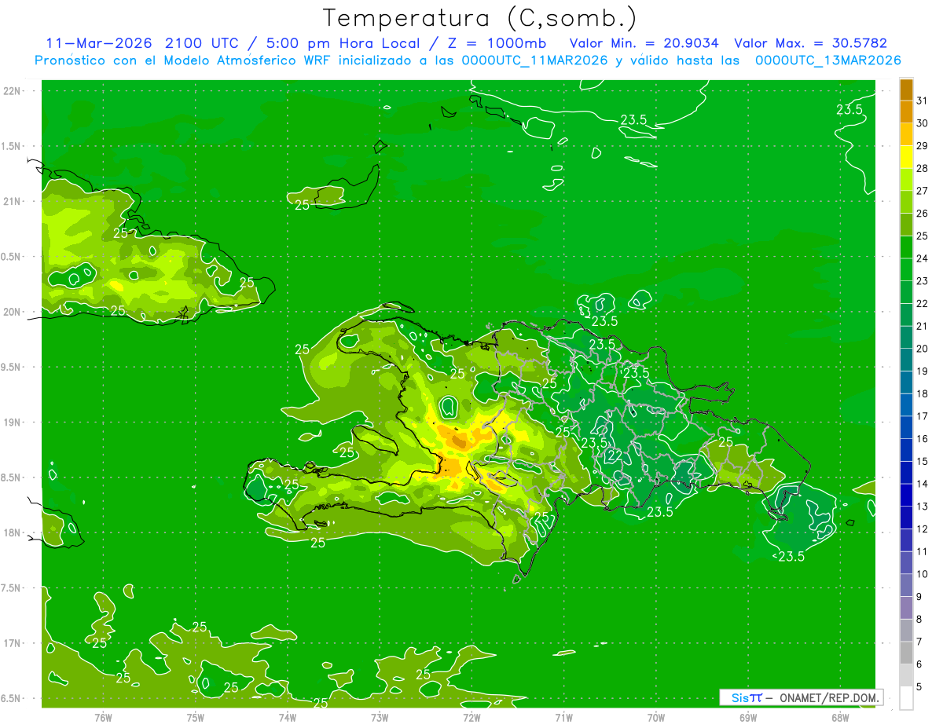The width and height of the screenshot is (943, 728).
Task: Click the "31" color scale label
Action: pos(922,100)
